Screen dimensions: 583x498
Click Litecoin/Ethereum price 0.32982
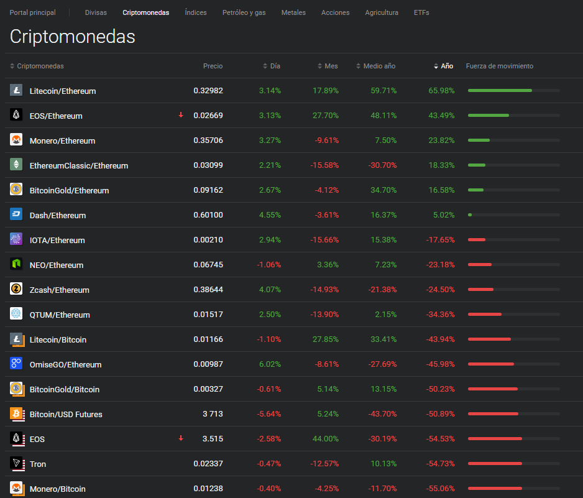(208, 90)
